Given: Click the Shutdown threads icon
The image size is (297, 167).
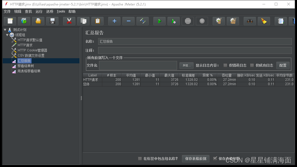Looking at the screenshot, I should 202,21.
